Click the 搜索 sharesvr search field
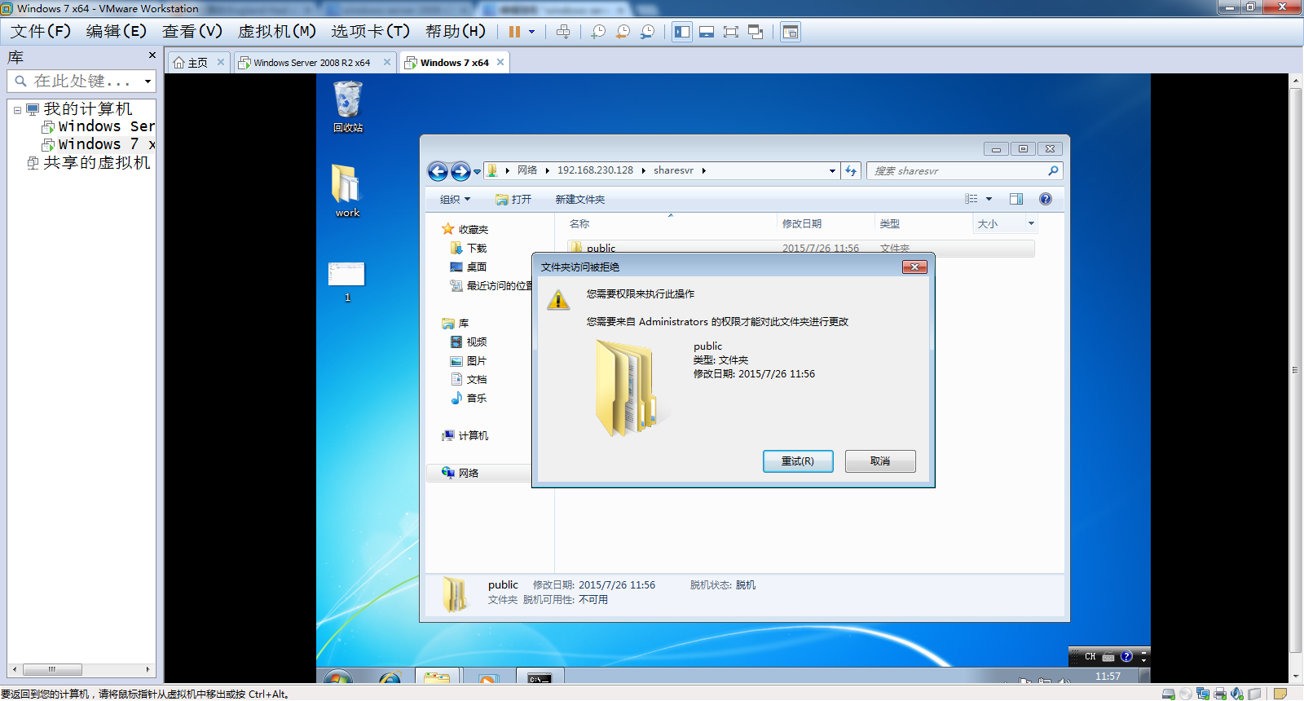The height and width of the screenshot is (701, 1304). 958,171
